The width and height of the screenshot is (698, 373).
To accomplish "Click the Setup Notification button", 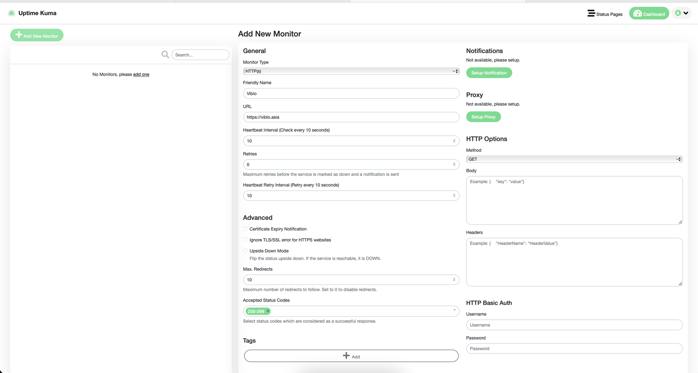I will 489,73.
